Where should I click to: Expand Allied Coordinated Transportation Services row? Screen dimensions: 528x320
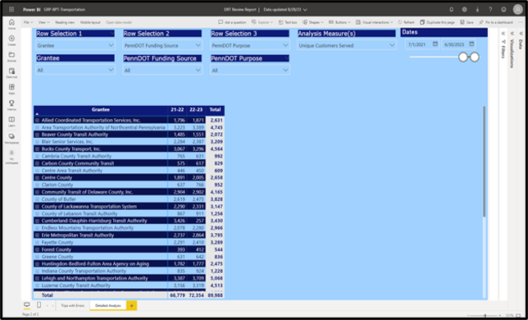point(38,121)
